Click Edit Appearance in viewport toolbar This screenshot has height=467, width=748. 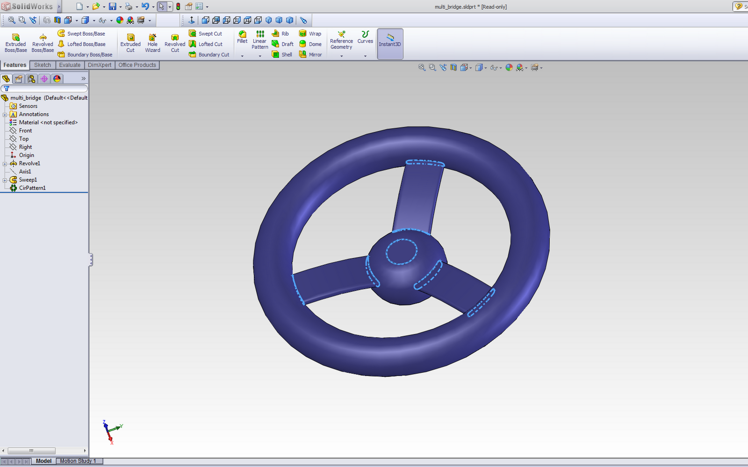(x=509, y=68)
